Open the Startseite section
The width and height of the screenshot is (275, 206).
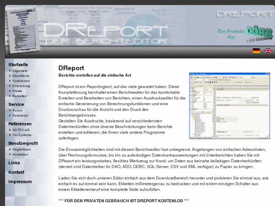click(18, 65)
